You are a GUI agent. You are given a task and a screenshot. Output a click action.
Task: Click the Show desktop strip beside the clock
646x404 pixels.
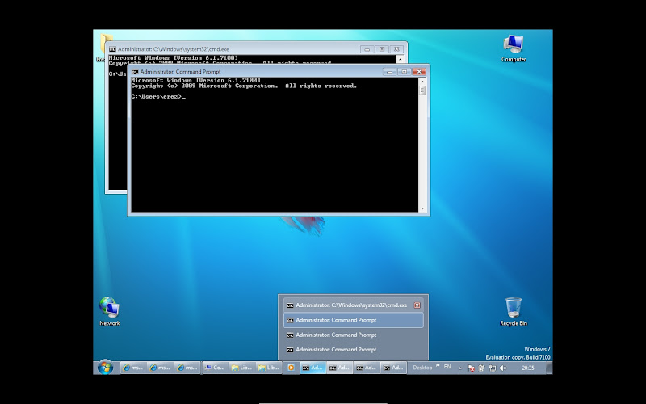549,368
